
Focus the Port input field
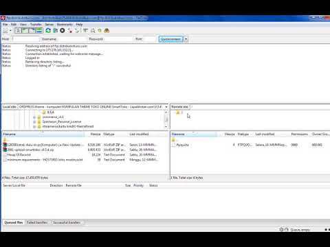point(150,39)
